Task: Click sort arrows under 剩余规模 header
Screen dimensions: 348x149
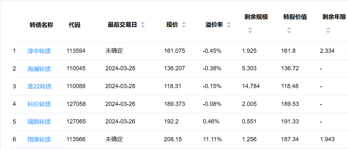Action: point(250,30)
